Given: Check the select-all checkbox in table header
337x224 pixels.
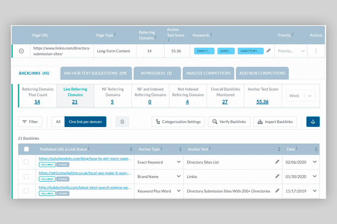Looking at the screenshot, I should point(26,149).
